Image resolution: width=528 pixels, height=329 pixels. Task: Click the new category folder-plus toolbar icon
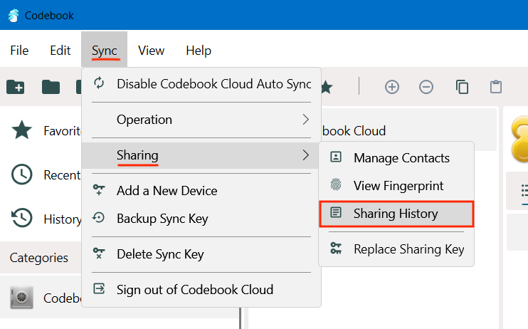[x=16, y=87]
